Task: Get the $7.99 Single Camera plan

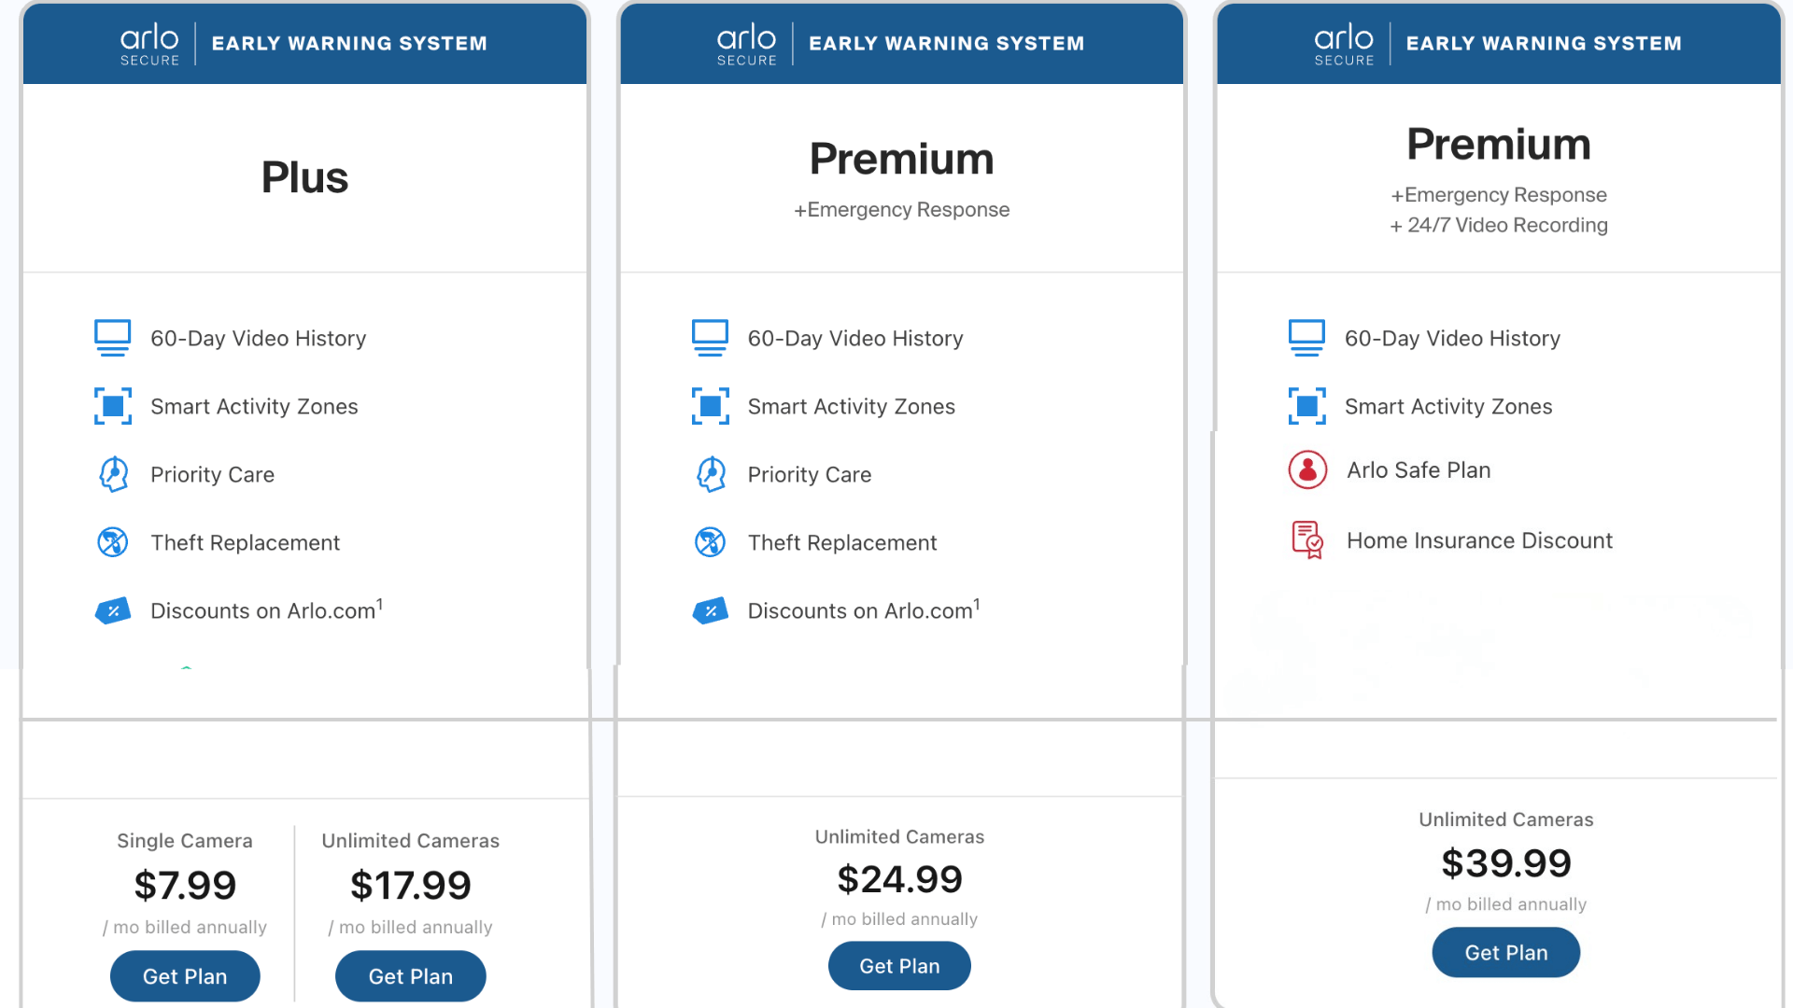Action: tap(185, 976)
